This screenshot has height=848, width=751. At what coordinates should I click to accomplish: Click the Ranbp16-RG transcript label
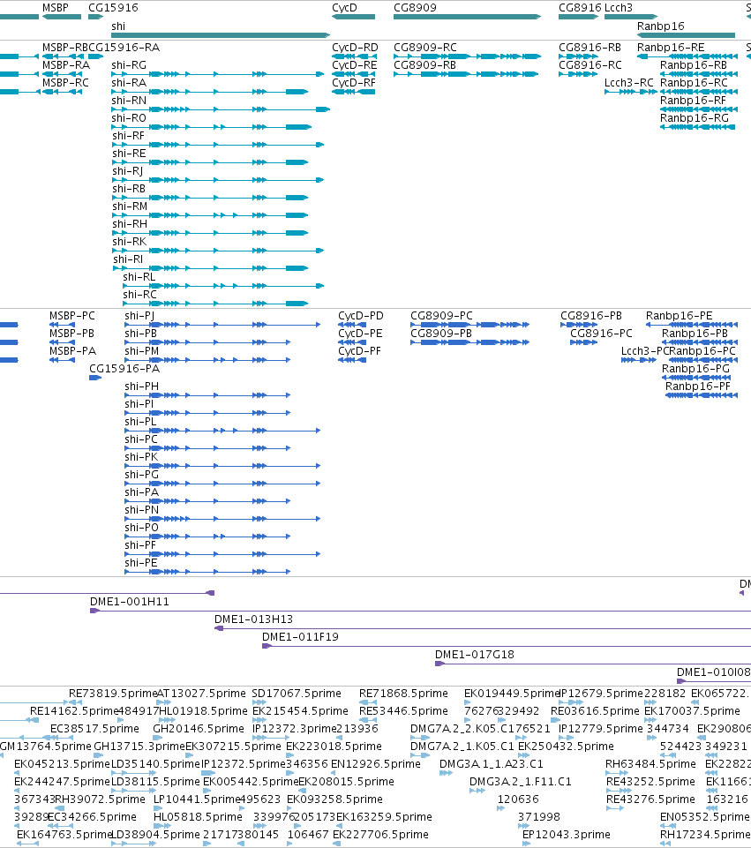pyautogui.click(x=695, y=118)
